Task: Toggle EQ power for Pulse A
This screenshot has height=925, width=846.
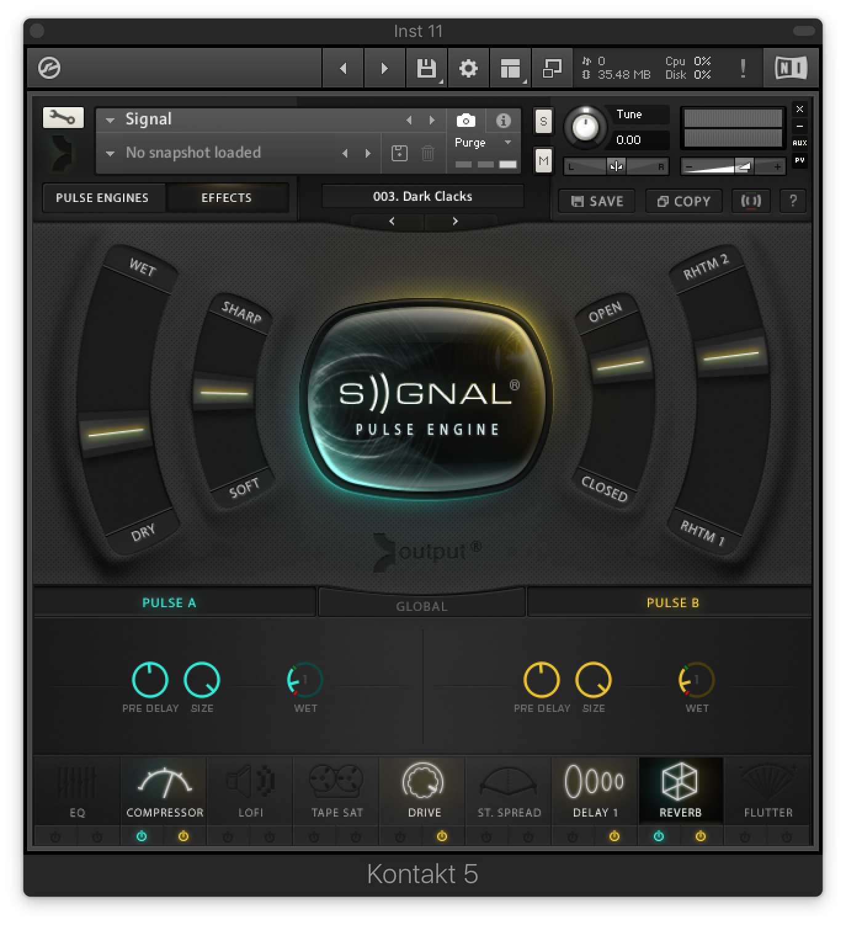Action: (x=55, y=837)
